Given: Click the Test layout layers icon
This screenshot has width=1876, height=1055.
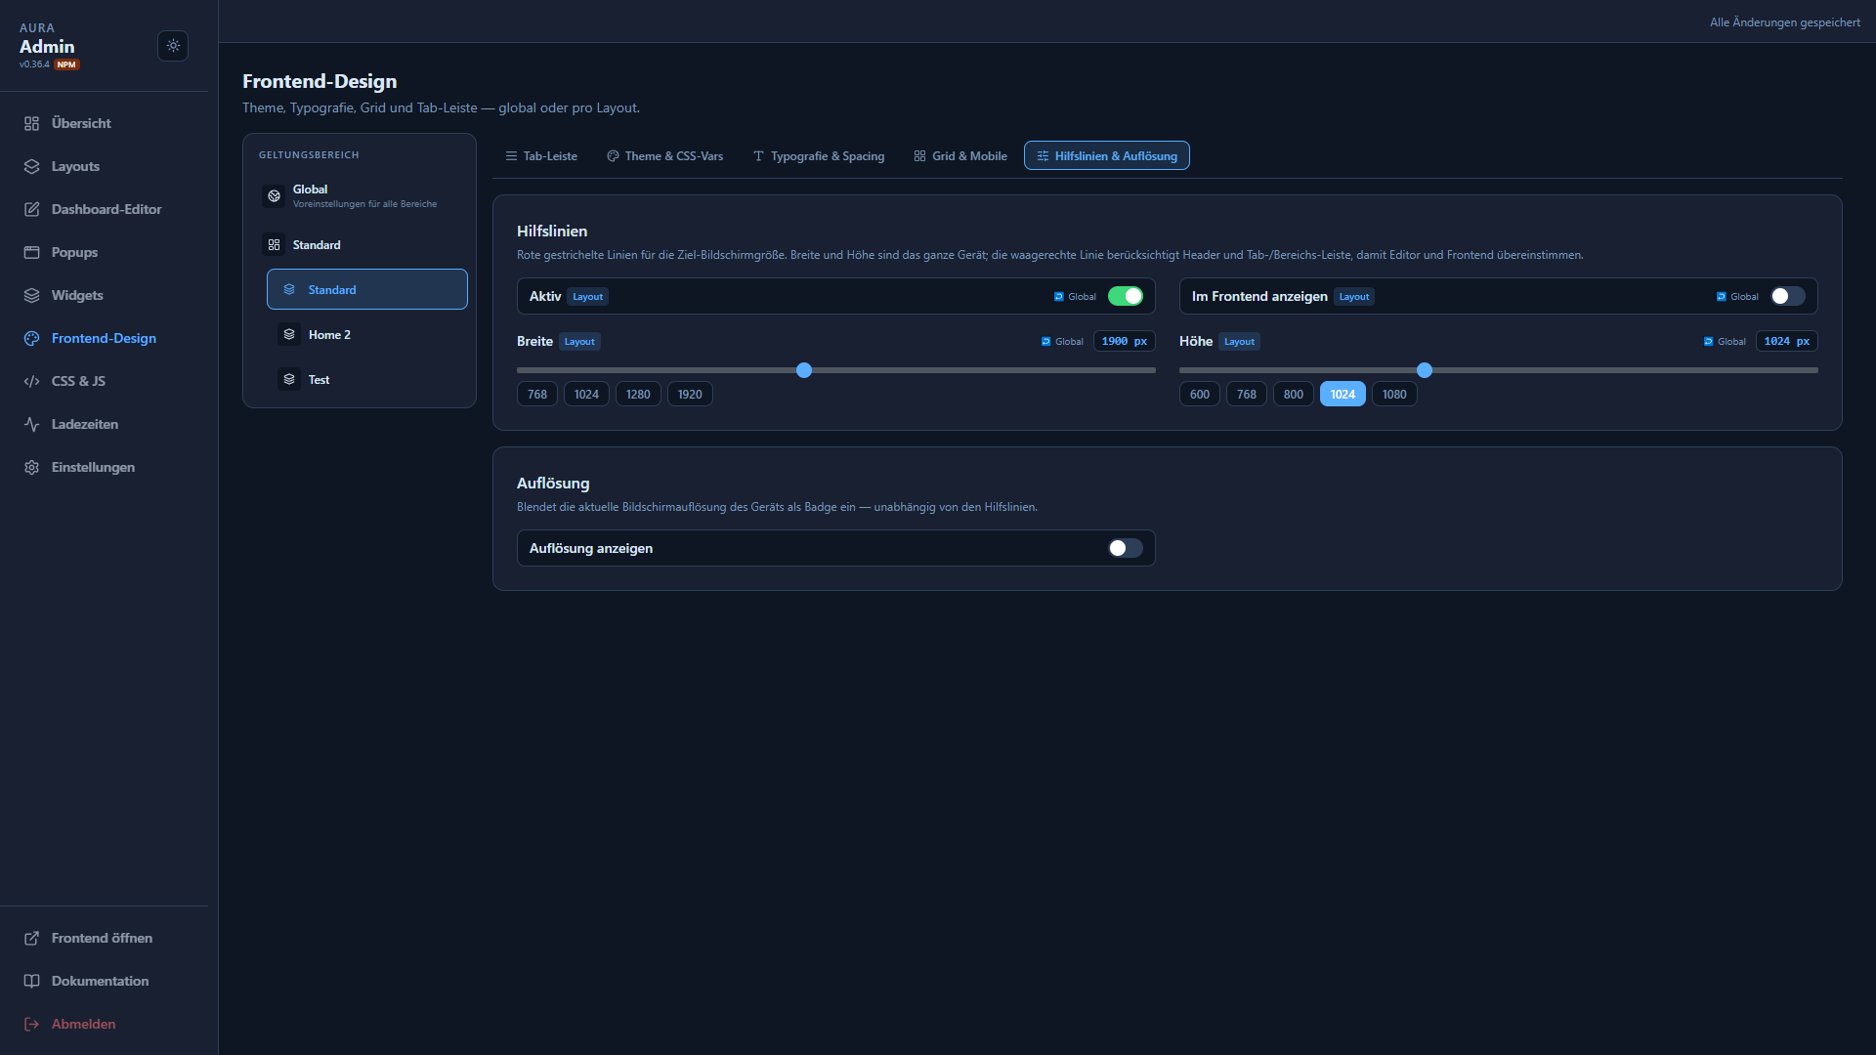Looking at the screenshot, I should (289, 380).
